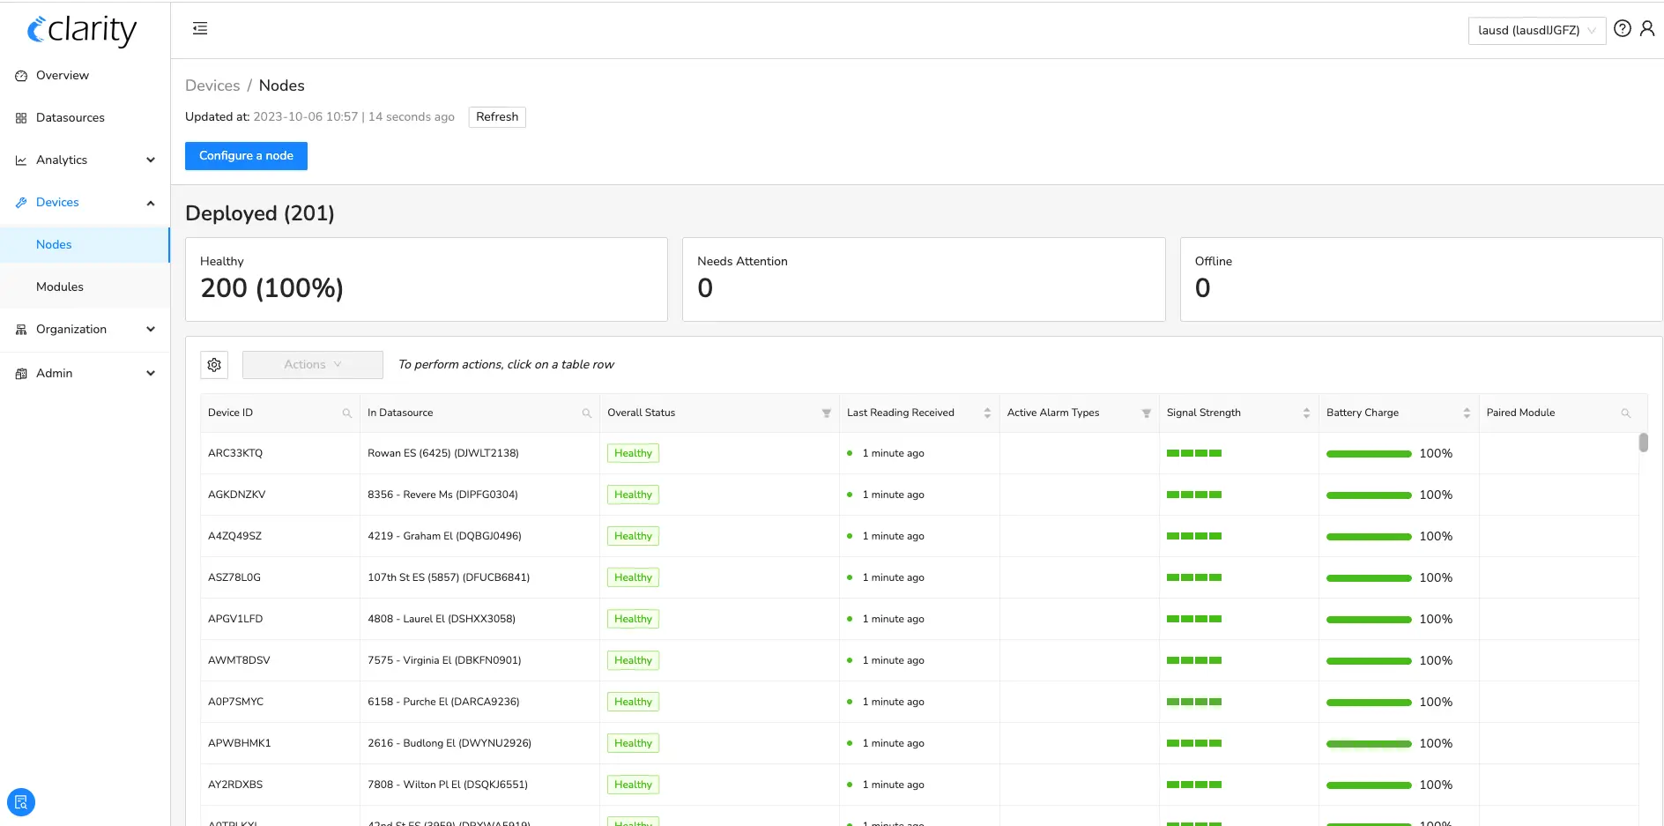The width and height of the screenshot is (1664, 826).
Task: Click the Refresh button
Action: coord(496,116)
